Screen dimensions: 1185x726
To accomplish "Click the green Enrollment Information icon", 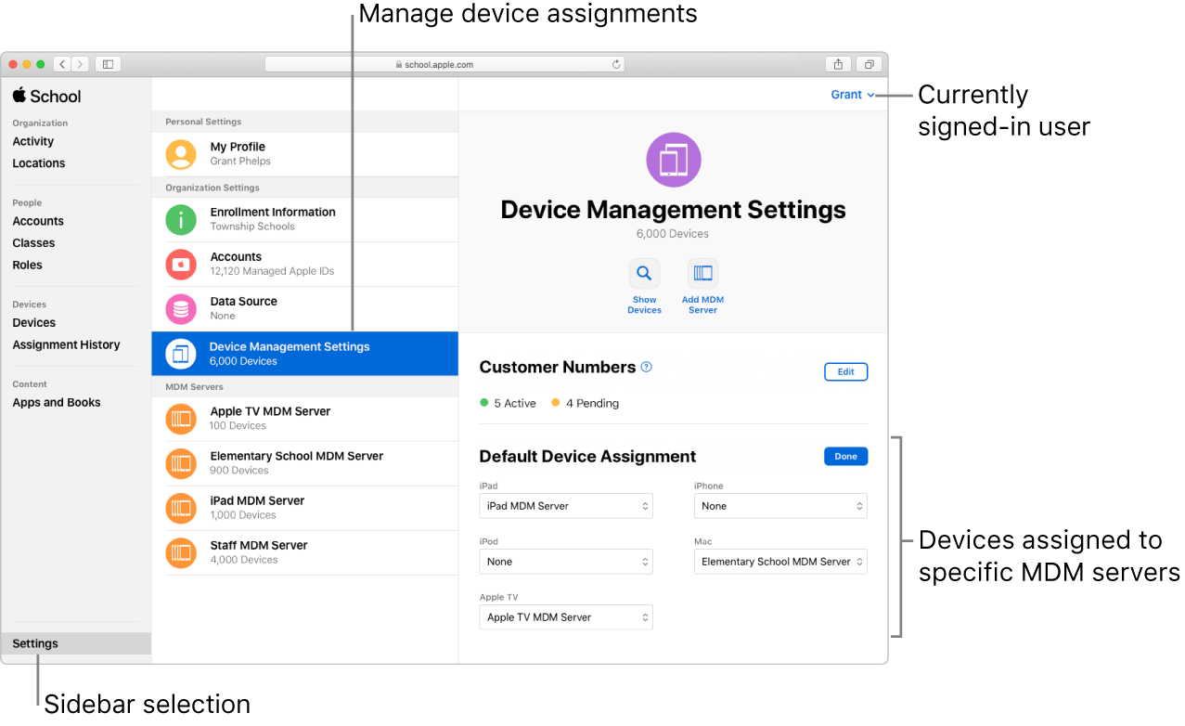I will [181, 219].
